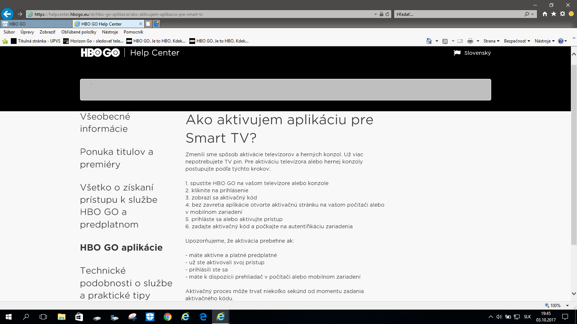Open the zoom level 100% dropdown arrow

(567, 306)
